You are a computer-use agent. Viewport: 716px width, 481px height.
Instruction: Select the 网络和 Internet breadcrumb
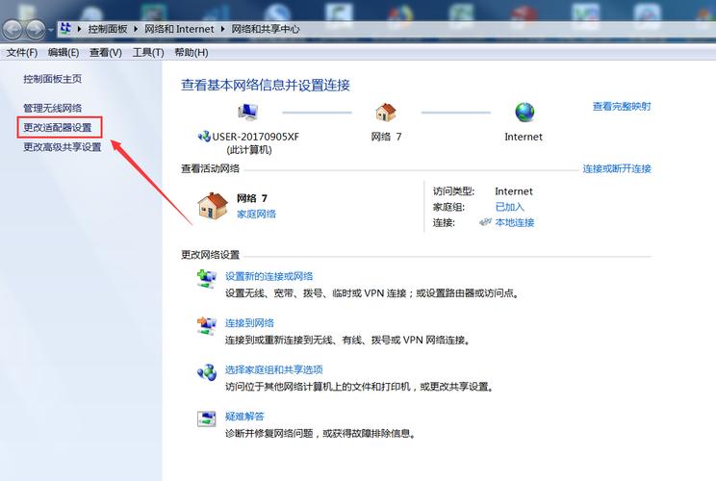(179, 29)
